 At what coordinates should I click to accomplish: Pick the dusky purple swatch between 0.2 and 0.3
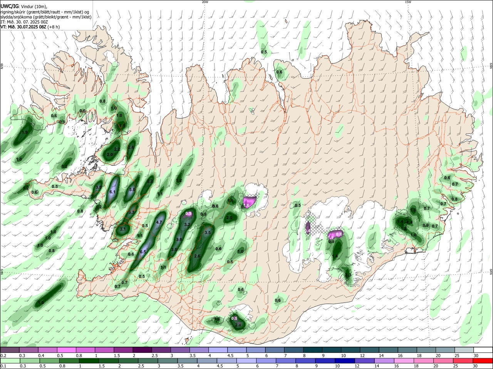[x=10, y=350]
